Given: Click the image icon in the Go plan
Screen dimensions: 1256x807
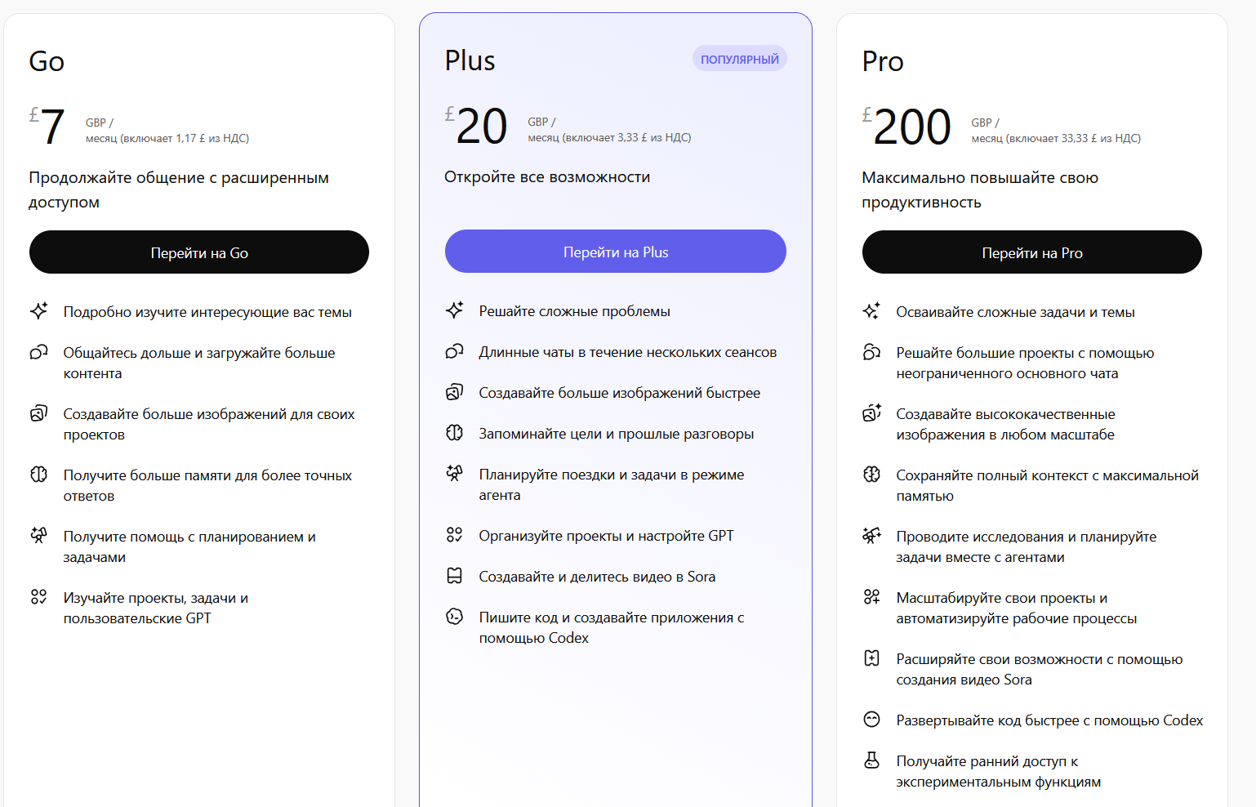Looking at the screenshot, I should (x=38, y=413).
